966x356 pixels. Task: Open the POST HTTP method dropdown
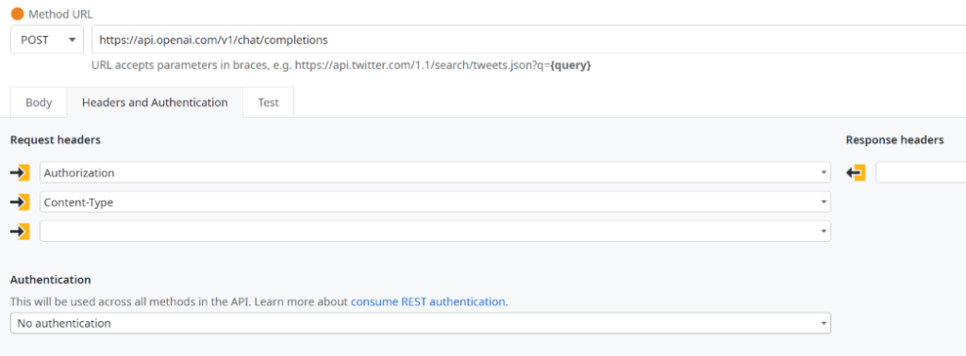pos(47,40)
